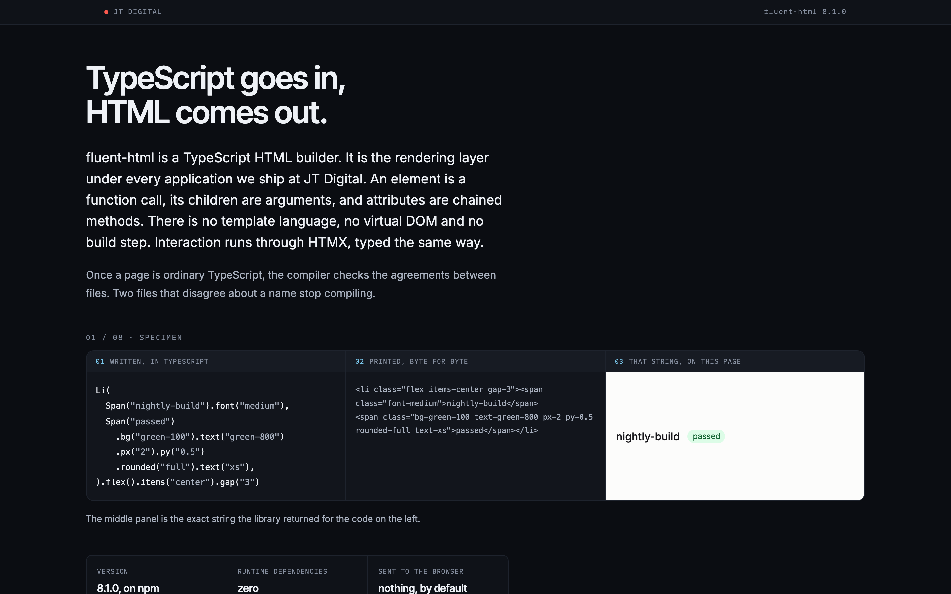Click the ).flex().items("center").gap("3") code line
The image size is (951, 594).
coord(178,482)
